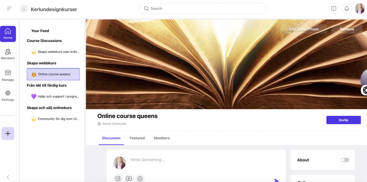Toggle the About switch
The image size is (367, 182).
(x=345, y=160)
